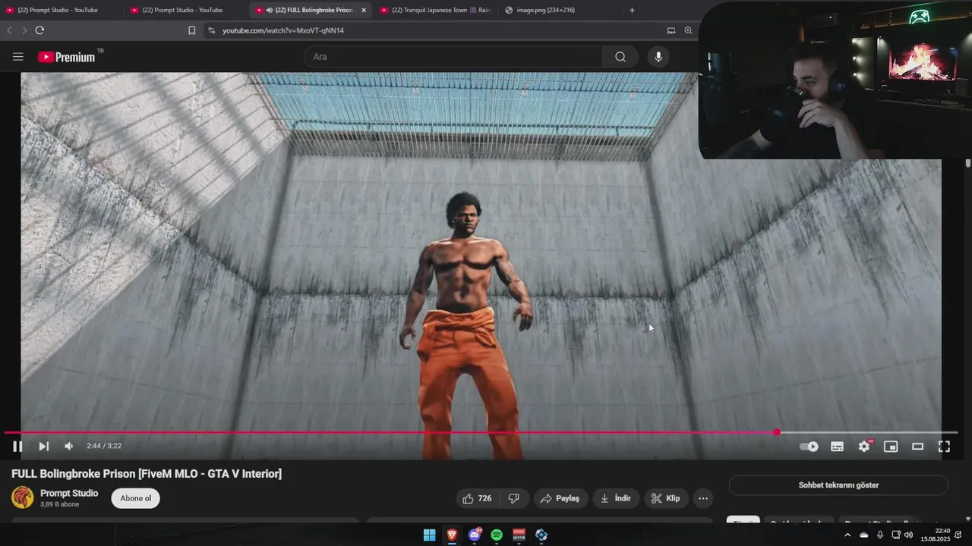This screenshot has width=972, height=546.
Task: Click 'Sohbet tekrarını göster' button
Action: tap(838, 485)
